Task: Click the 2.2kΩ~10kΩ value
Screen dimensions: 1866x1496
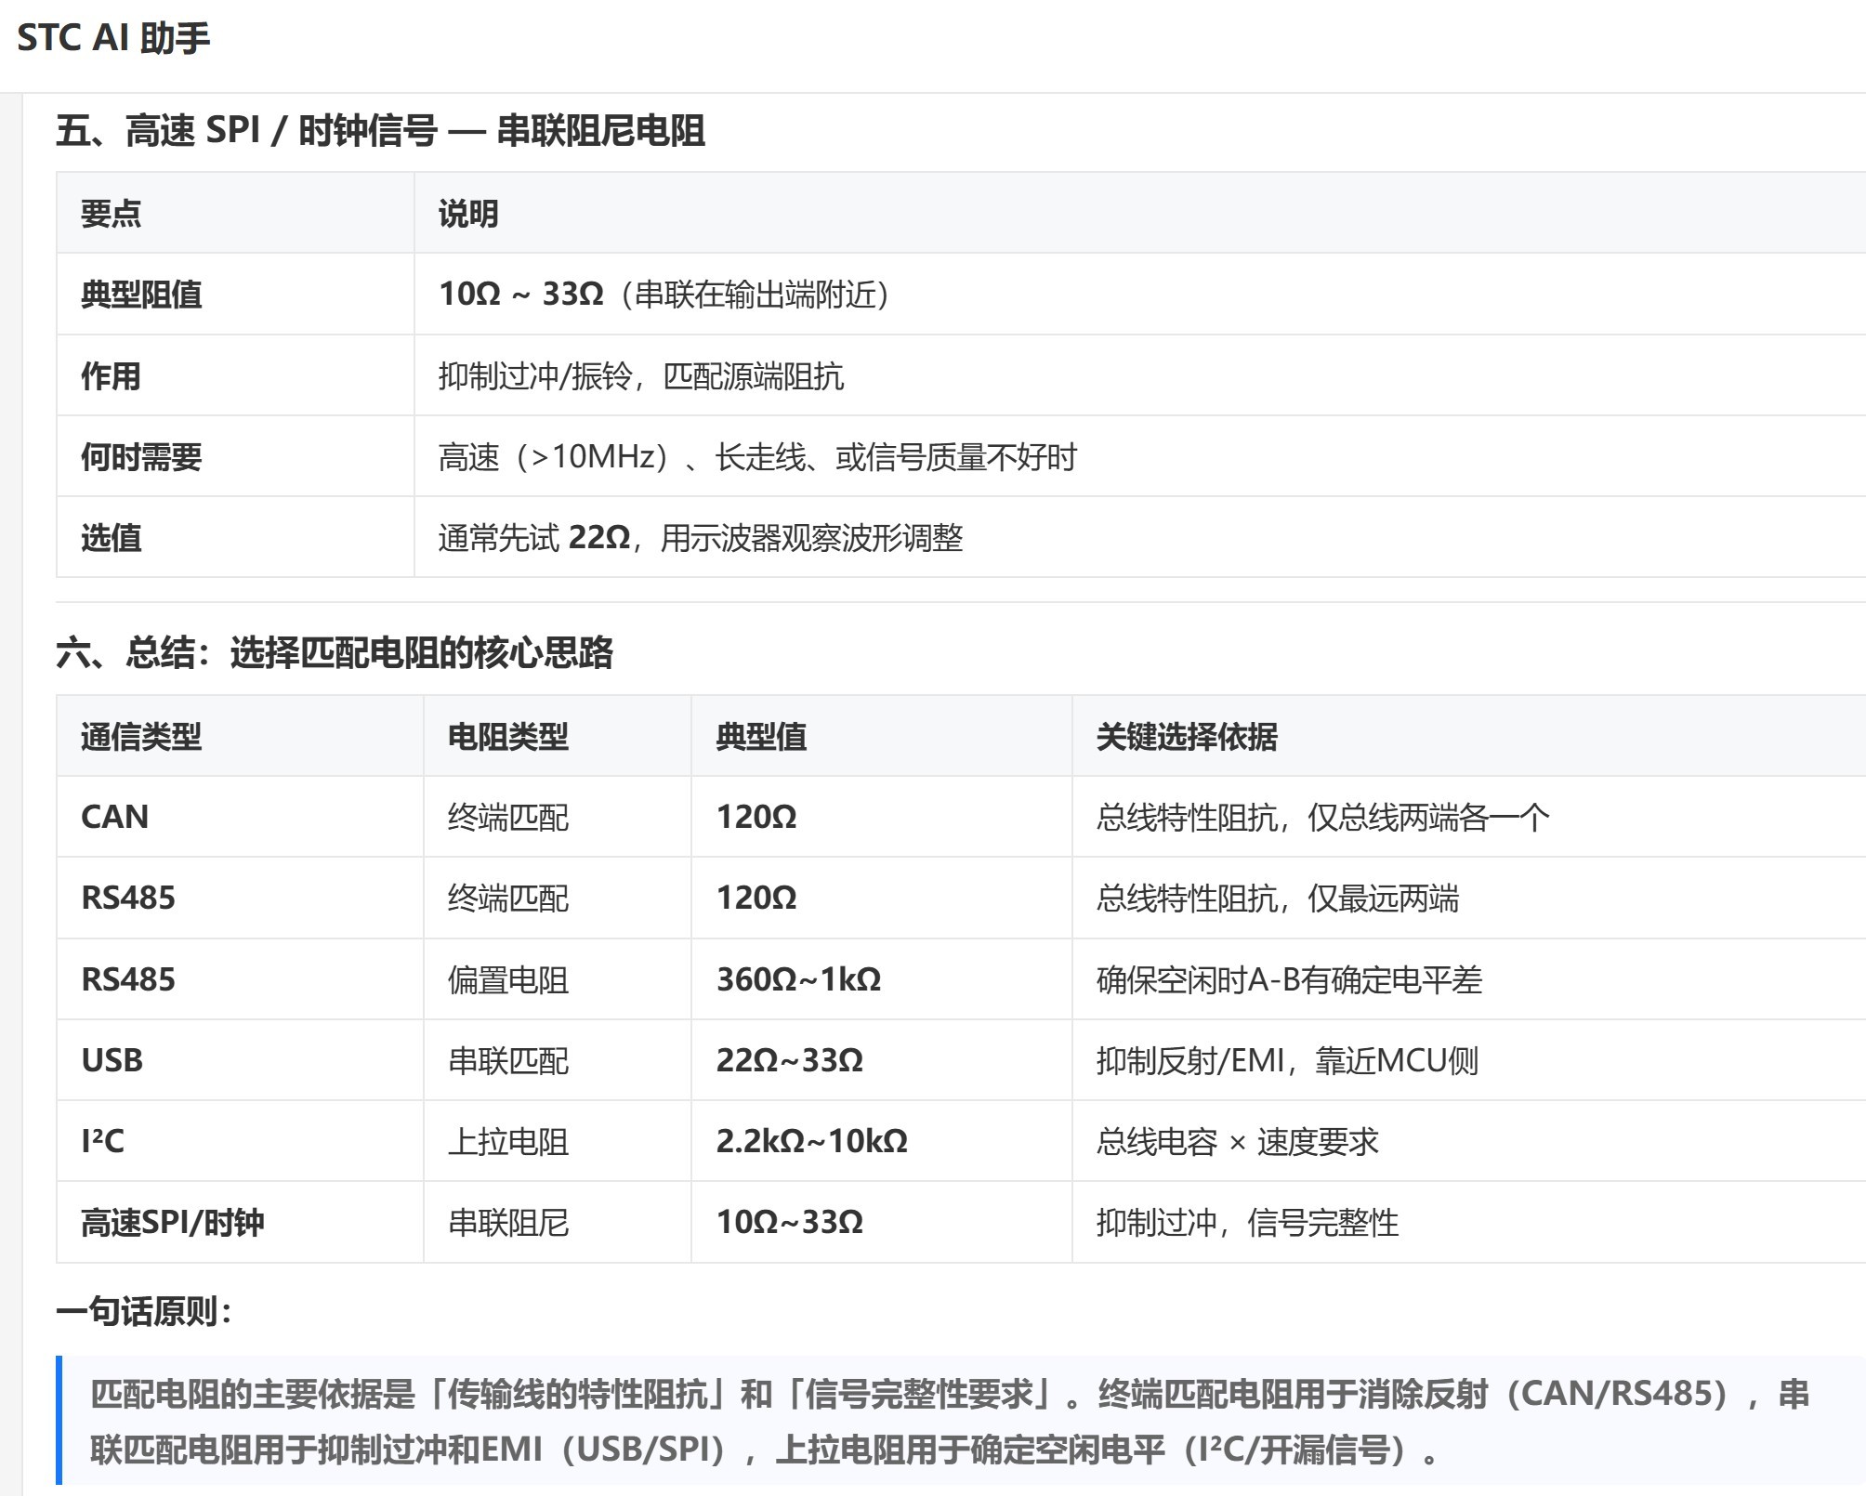Action: [x=812, y=1141]
